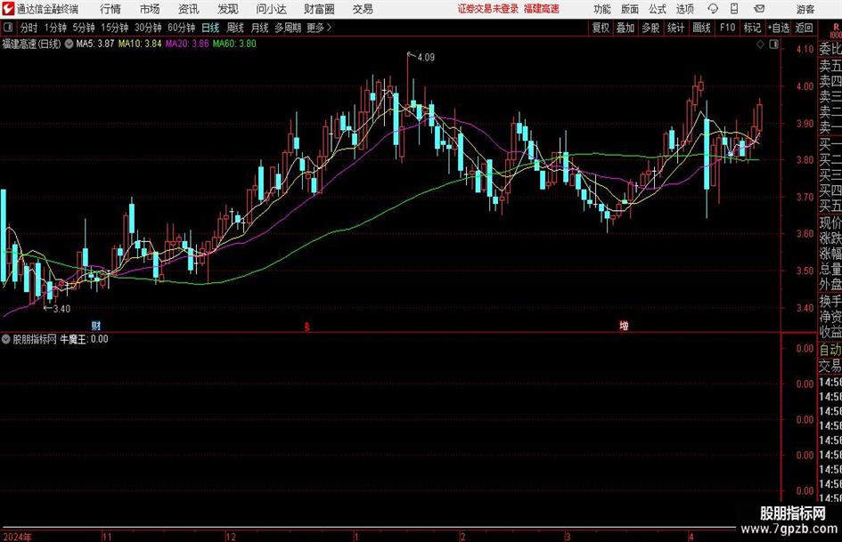This screenshot has height=542, width=842.
Task: Click the red $ marker on the chart
Action: pos(307,327)
